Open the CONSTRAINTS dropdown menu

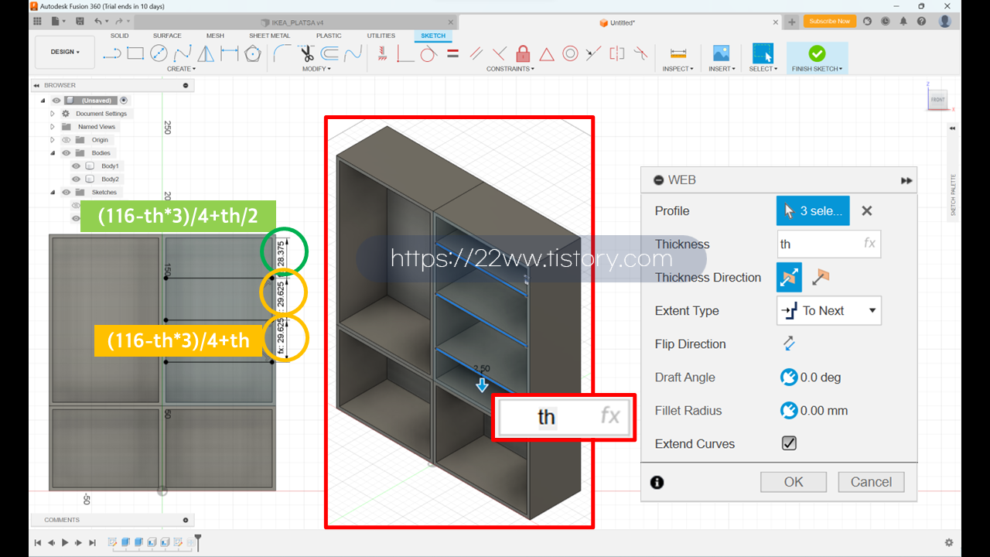coord(510,69)
